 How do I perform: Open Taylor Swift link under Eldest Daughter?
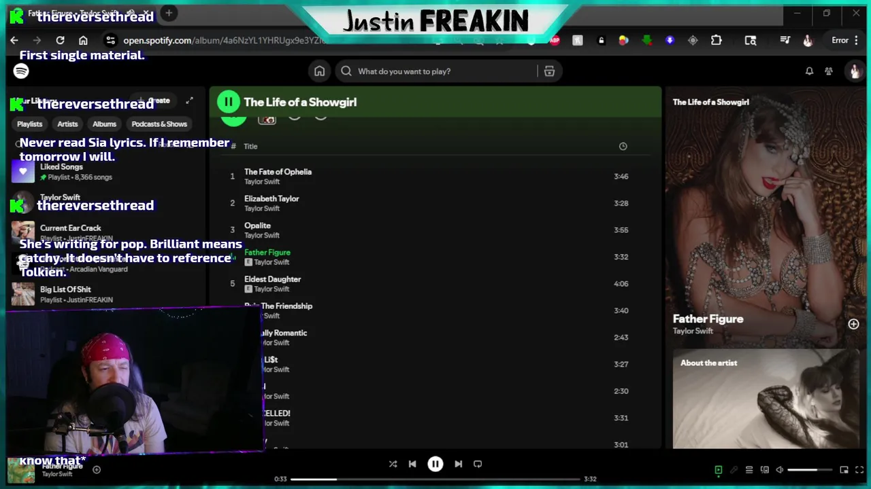coord(272,289)
